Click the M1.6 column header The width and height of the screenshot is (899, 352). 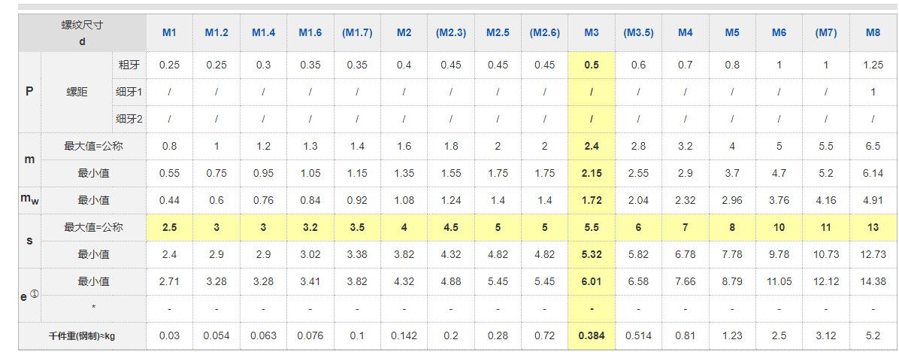coord(310,33)
